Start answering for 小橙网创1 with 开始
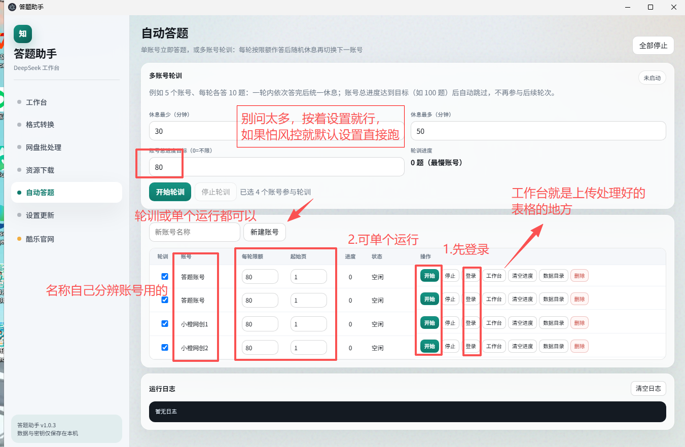 tap(429, 323)
